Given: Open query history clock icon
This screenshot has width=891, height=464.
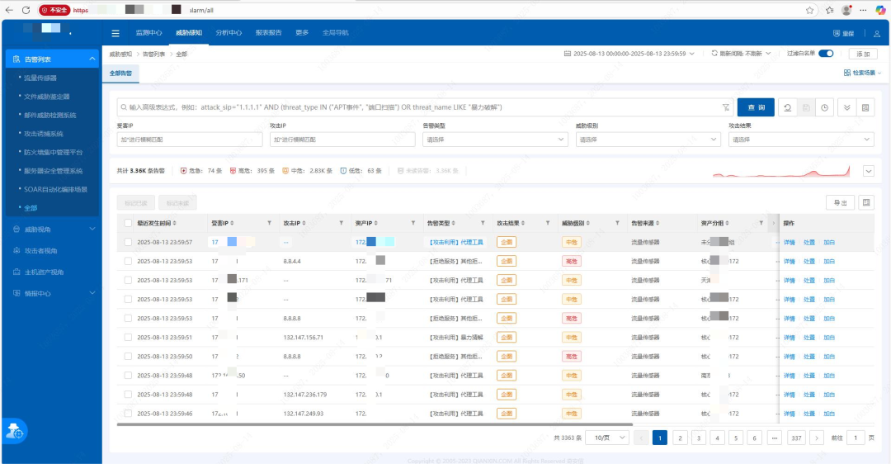Looking at the screenshot, I should click(x=824, y=107).
